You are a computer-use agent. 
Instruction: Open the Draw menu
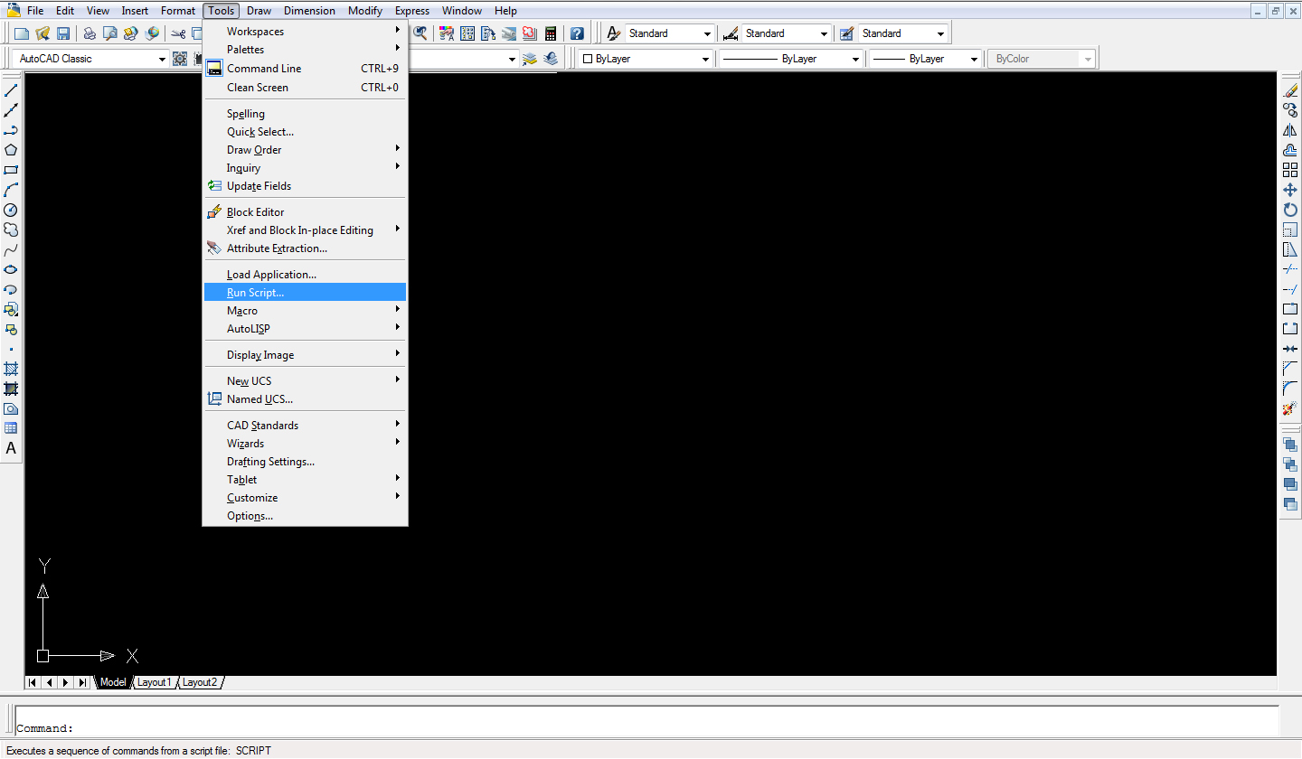tap(259, 10)
